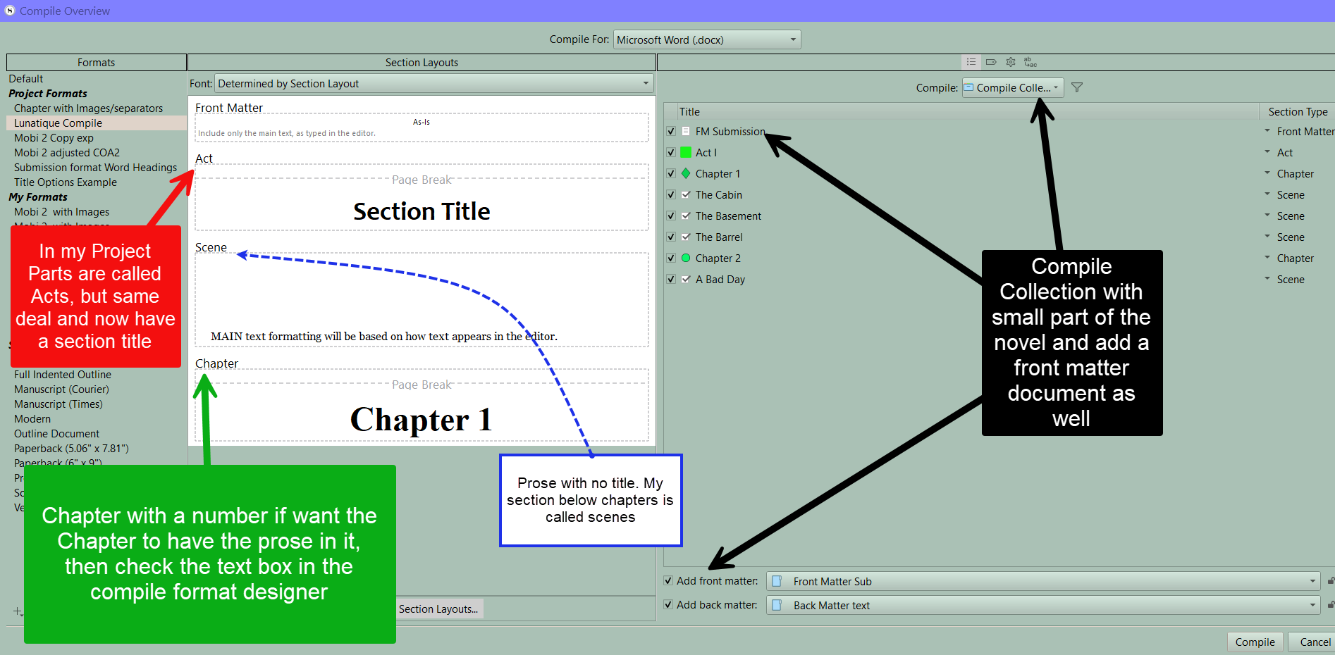Screen dimensions: 1335x655
Task: Uncheck the Add back matter checkbox
Action: [668, 605]
